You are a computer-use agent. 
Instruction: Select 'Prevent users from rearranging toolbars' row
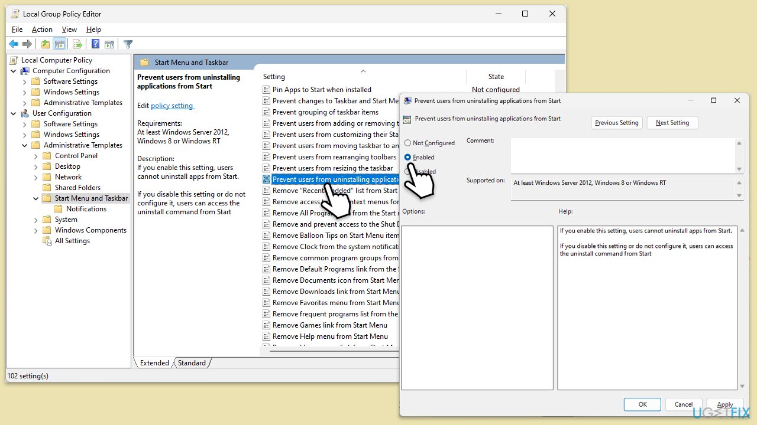pyautogui.click(x=331, y=157)
